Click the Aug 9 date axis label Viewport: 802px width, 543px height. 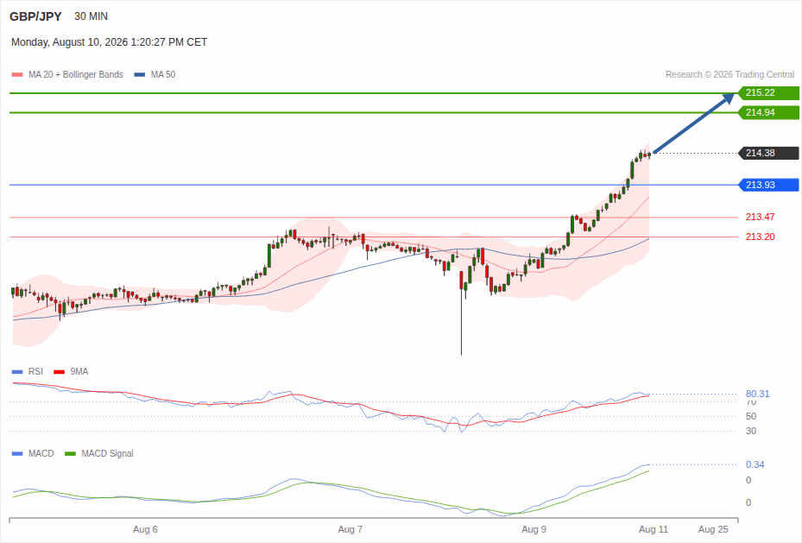(534, 529)
